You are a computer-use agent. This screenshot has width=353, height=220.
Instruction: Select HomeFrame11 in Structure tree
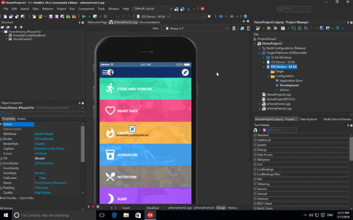(22, 39)
